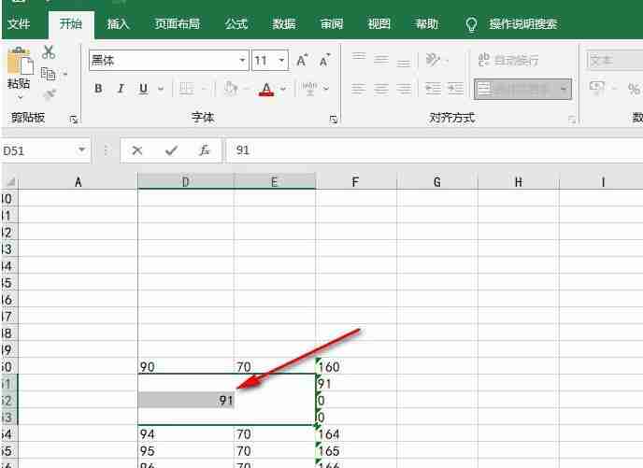Select column A header
The height and width of the screenshot is (468, 643).
coord(78,181)
